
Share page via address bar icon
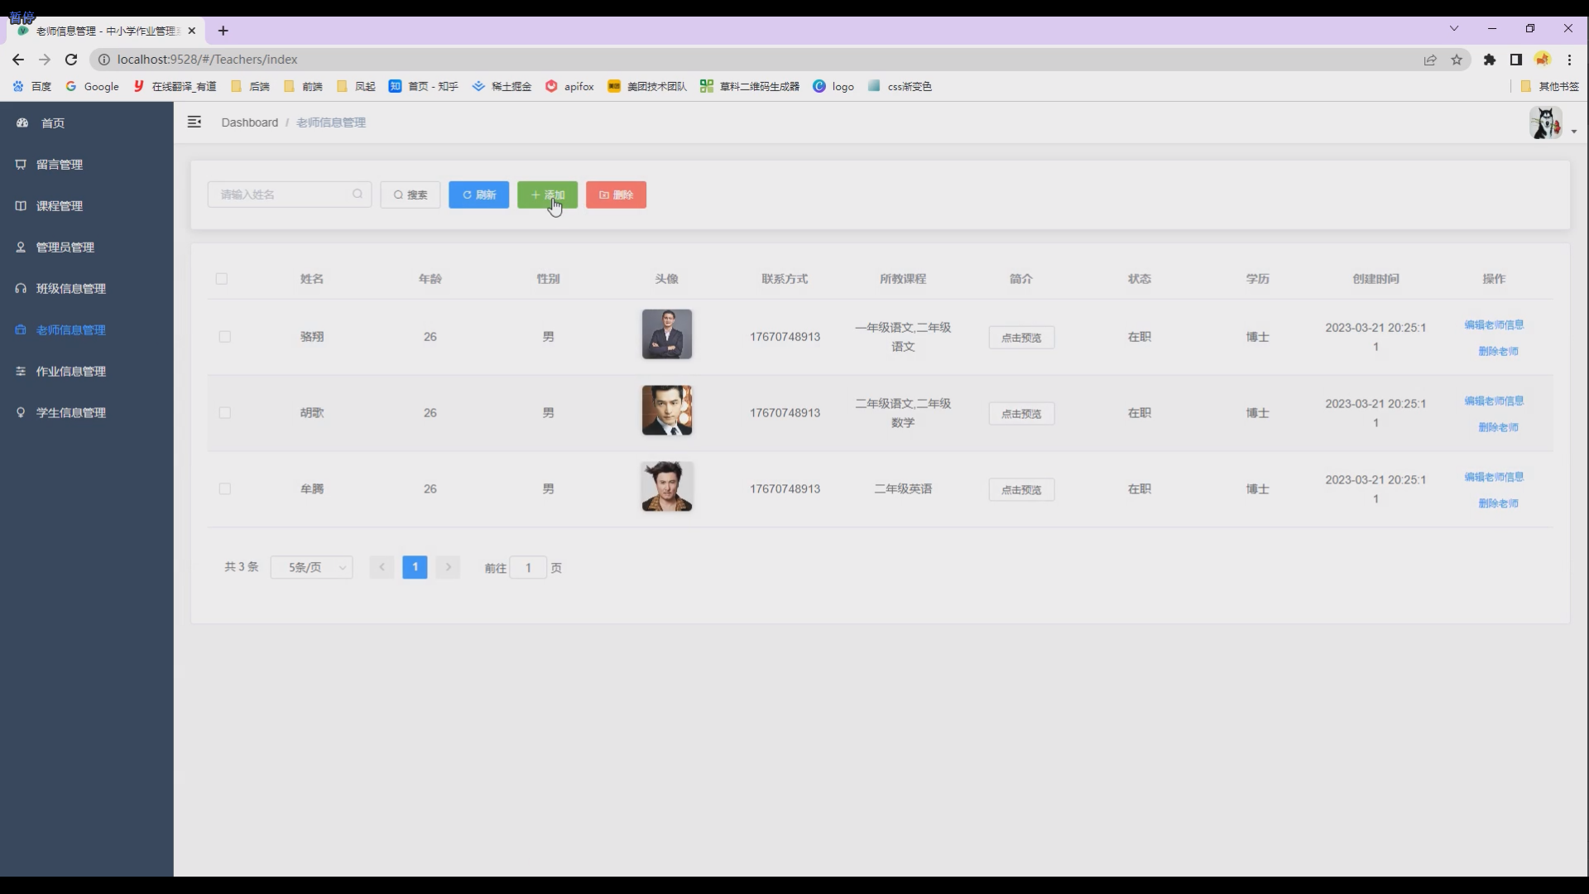pyautogui.click(x=1430, y=60)
